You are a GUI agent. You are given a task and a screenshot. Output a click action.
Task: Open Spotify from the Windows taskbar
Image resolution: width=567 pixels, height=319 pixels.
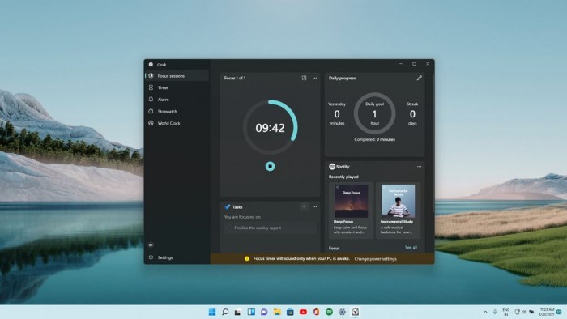329,312
